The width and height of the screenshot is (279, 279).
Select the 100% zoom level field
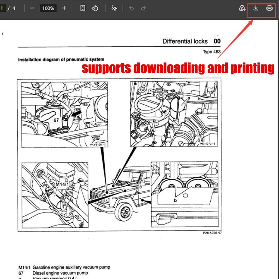(x=48, y=8)
